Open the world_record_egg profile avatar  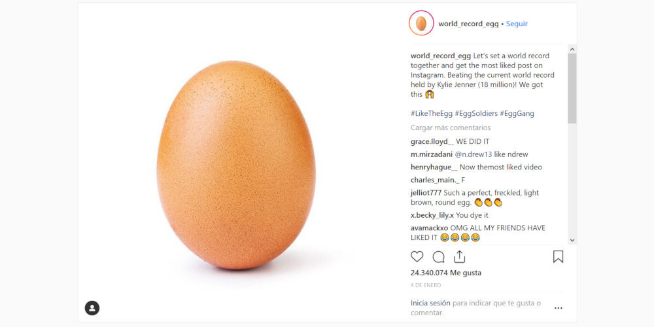click(421, 24)
